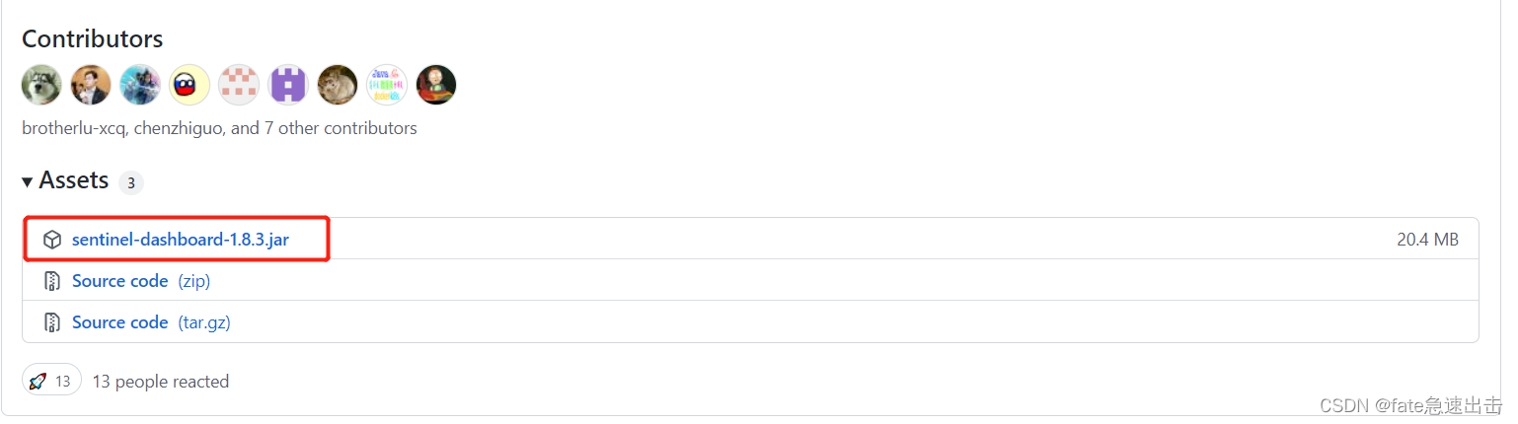Click the Assets count badge

(131, 183)
